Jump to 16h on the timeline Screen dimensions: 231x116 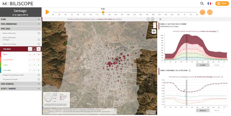(128, 15)
